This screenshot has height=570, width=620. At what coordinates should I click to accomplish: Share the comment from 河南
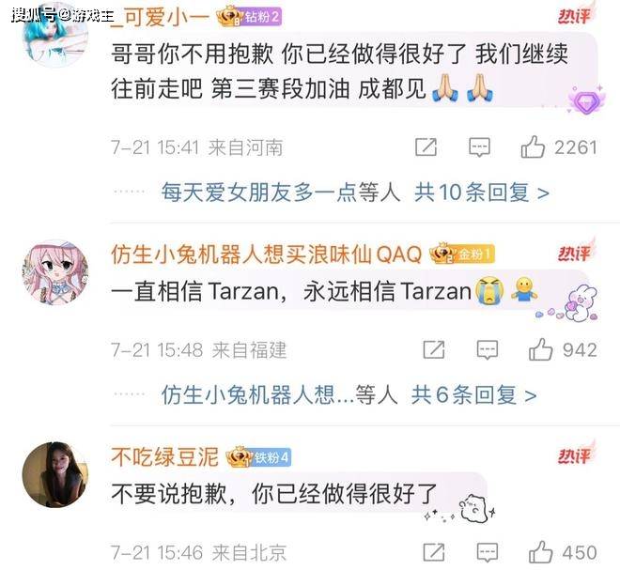coord(426,147)
